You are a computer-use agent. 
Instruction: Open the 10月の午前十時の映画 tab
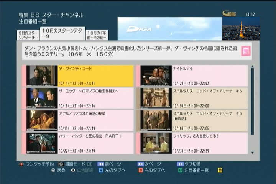[x=97, y=35]
